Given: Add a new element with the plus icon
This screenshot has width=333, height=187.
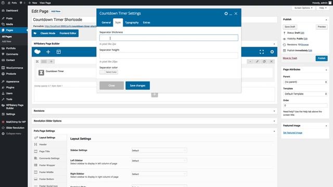Looking at the screenshot, I should click(48, 52).
